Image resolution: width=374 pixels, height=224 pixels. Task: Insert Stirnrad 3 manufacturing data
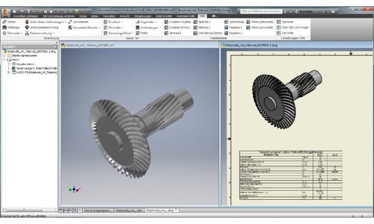click(x=202, y=27)
